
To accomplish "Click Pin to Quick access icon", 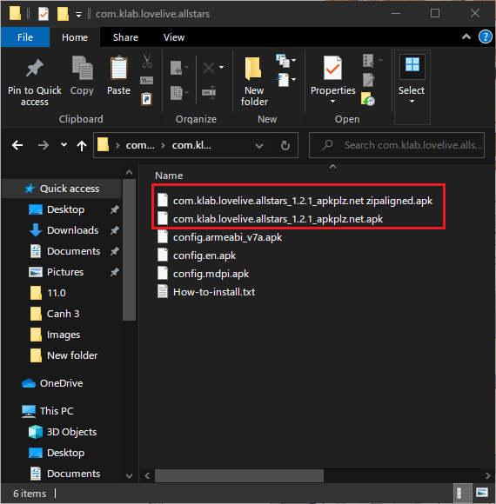I will click(35, 68).
